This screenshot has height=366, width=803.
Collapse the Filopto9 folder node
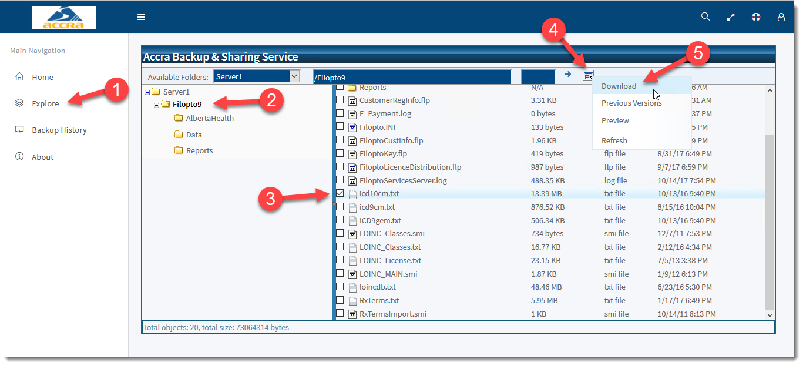pos(156,105)
